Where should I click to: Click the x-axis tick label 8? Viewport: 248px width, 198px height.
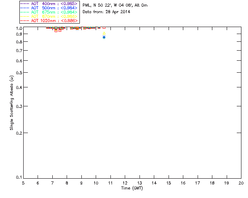pos(67,183)
